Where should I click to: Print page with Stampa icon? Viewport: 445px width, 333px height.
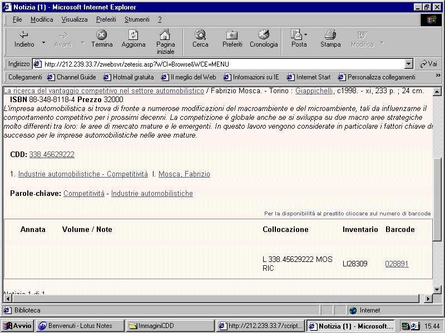click(x=330, y=36)
